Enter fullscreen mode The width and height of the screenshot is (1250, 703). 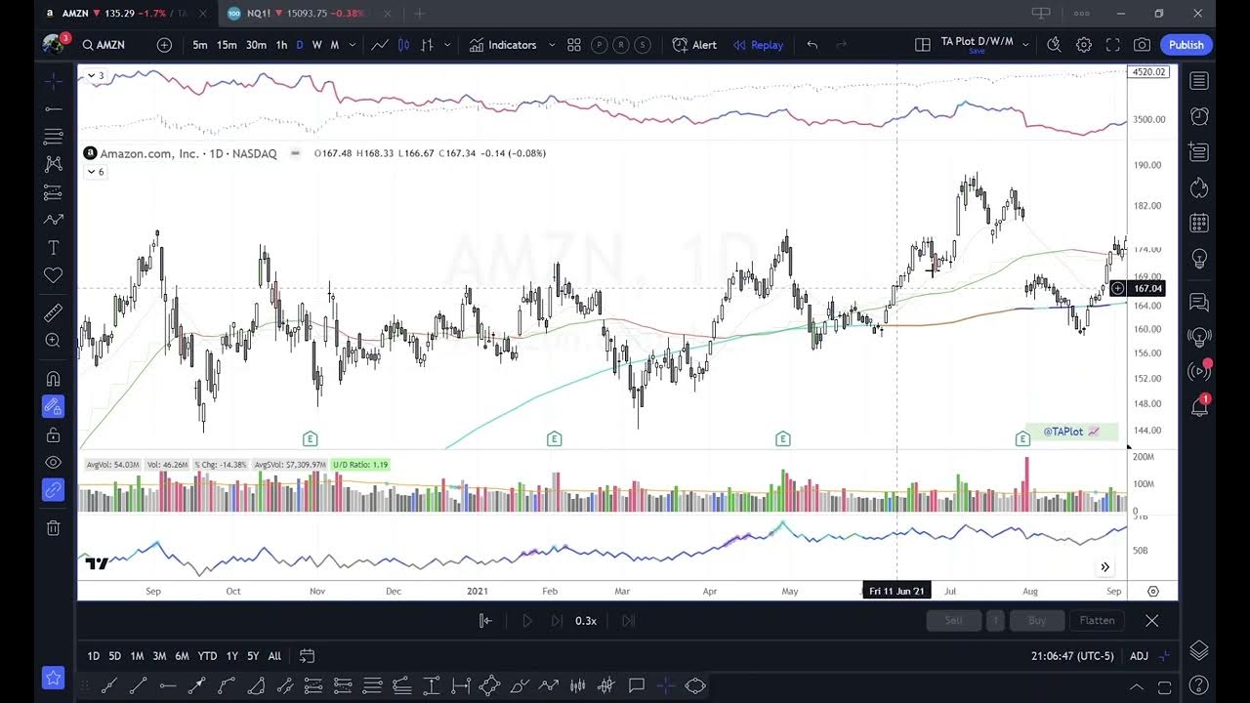coord(1112,45)
